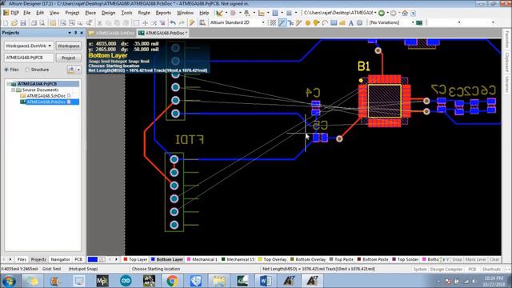Image resolution: width=512 pixels, height=288 pixels.
Task: Select the Mechanical 1 layer tab
Action: coord(202,259)
